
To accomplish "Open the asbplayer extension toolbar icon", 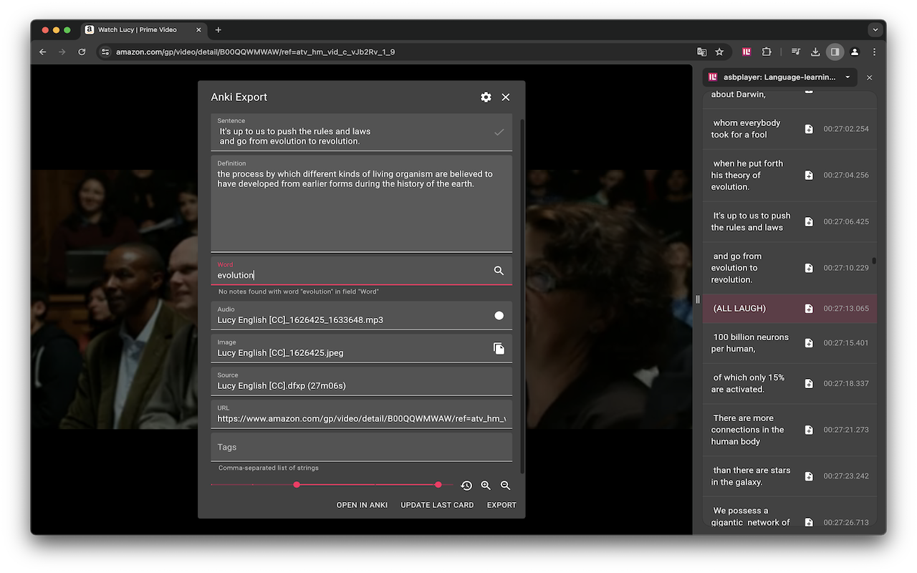I will tap(746, 52).
